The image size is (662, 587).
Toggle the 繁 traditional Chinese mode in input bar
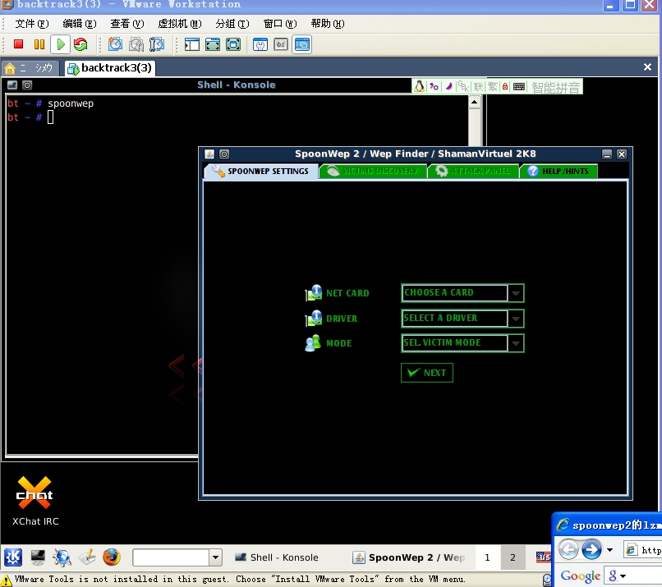click(493, 86)
